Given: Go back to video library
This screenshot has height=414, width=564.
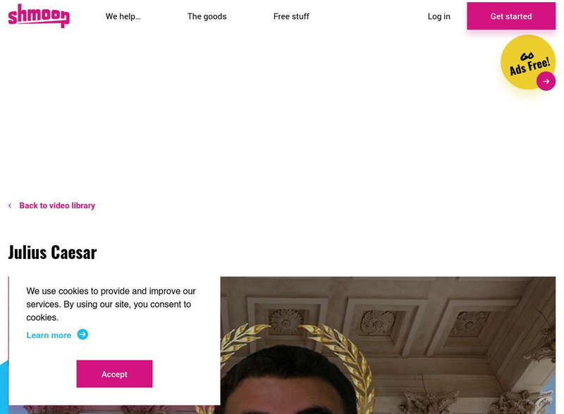Looking at the screenshot, I should coord(57,206).
